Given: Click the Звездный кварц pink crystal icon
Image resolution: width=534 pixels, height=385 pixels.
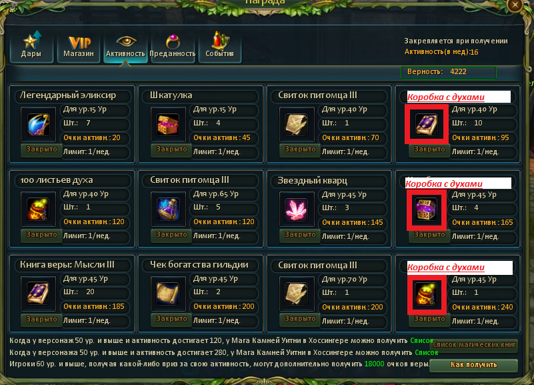Looking at the screenshot, I should [297, 210].
